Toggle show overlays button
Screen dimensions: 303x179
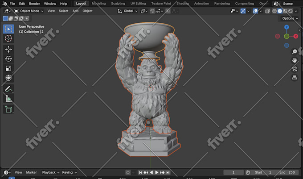(x=255, y=11)
